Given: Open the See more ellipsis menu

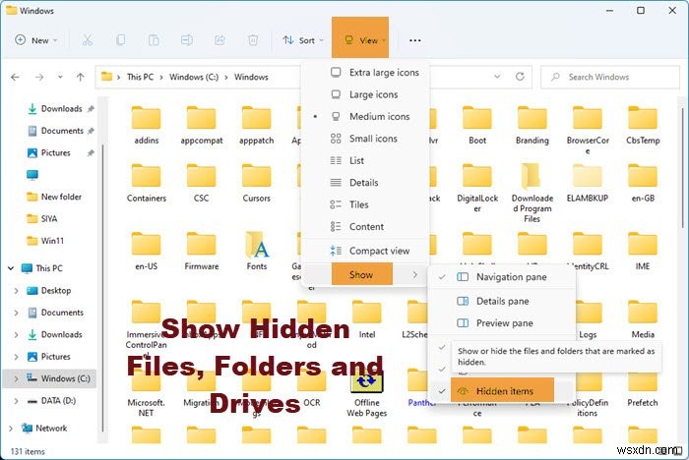Looking at the screenshot, I should pos(414,40).
